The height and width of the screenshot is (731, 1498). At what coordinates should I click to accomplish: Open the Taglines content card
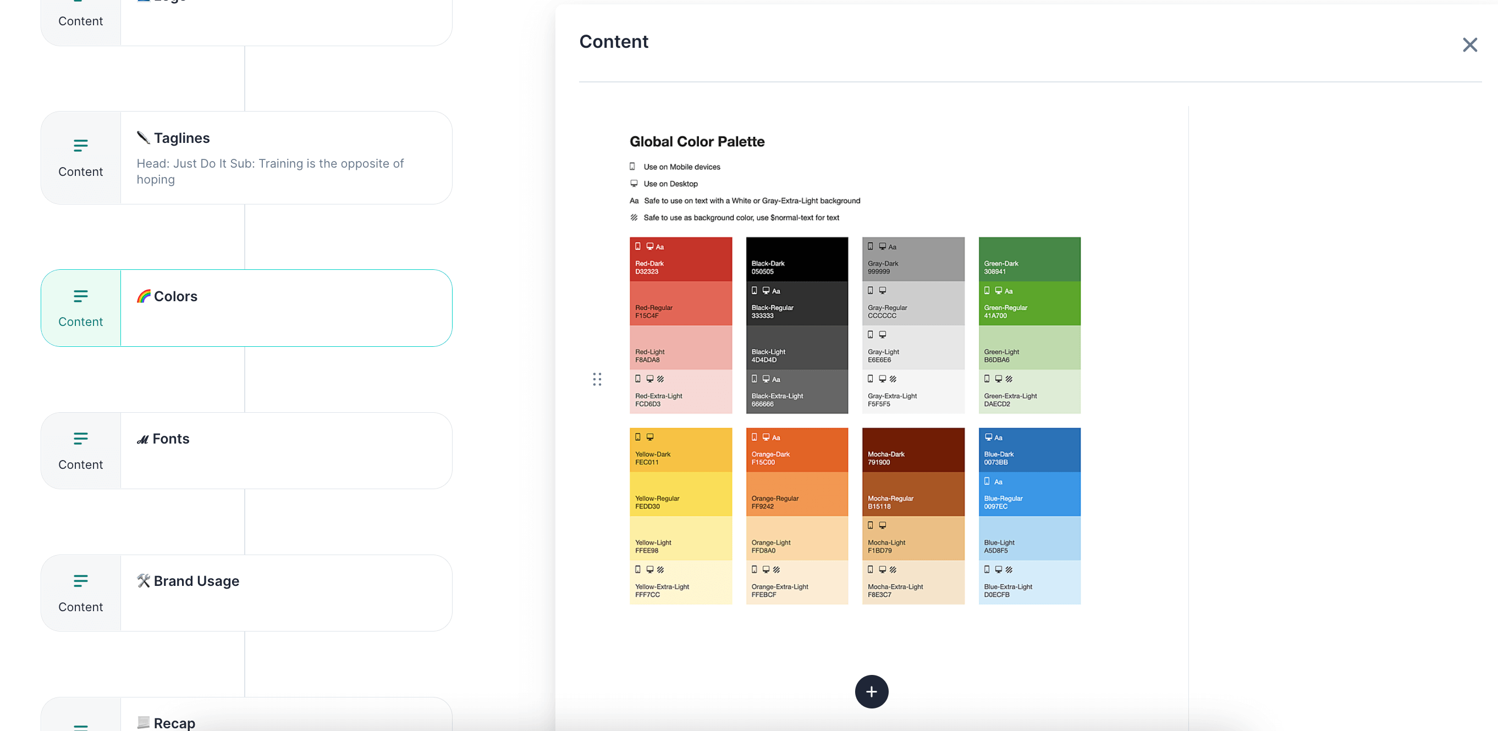pyautogui.click(x=285, y=157)
